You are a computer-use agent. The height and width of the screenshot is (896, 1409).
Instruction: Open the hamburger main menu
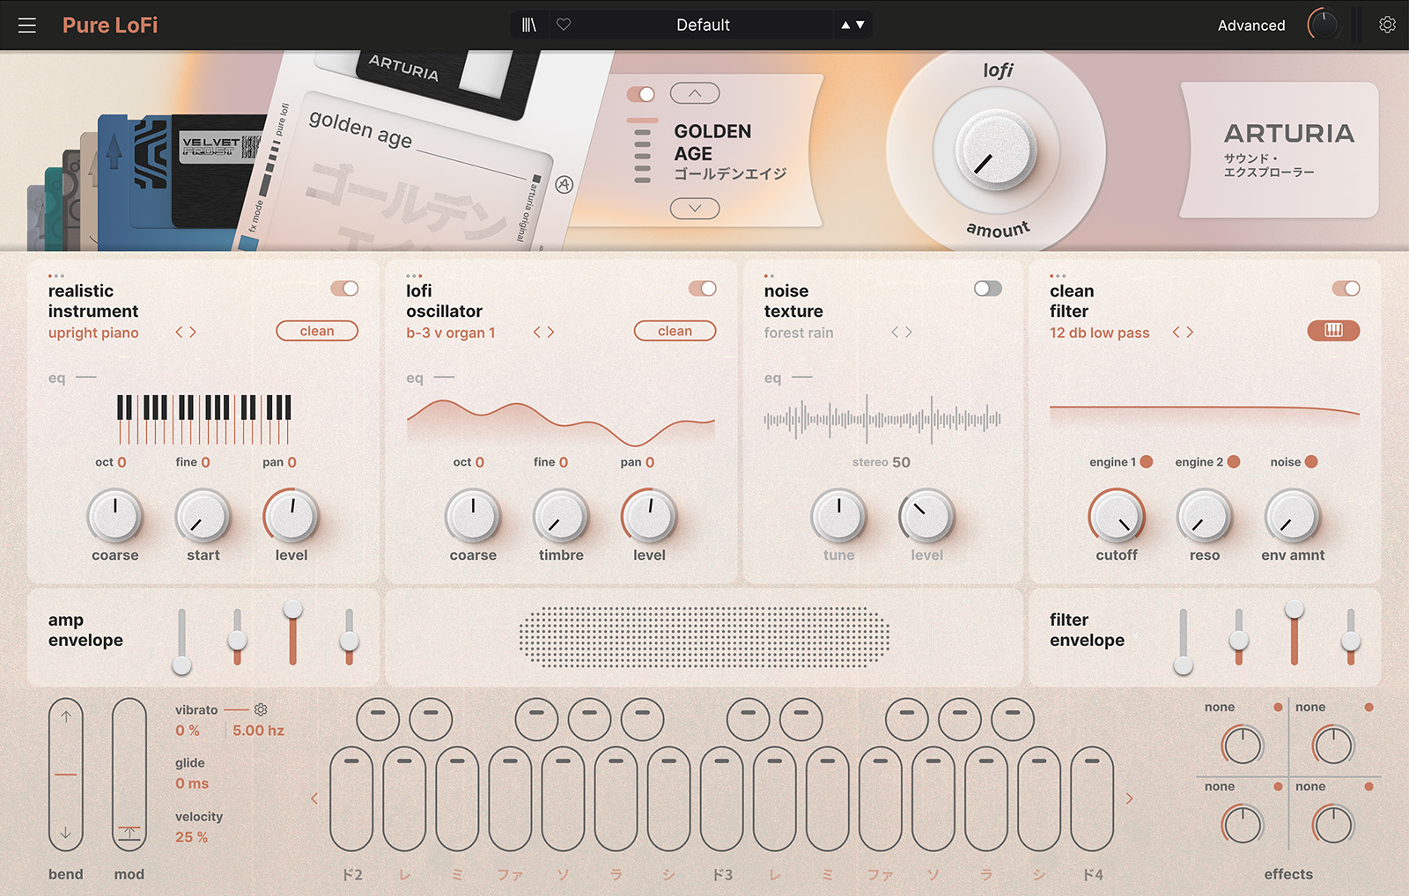pyautogui.click(x=27, y=26)
